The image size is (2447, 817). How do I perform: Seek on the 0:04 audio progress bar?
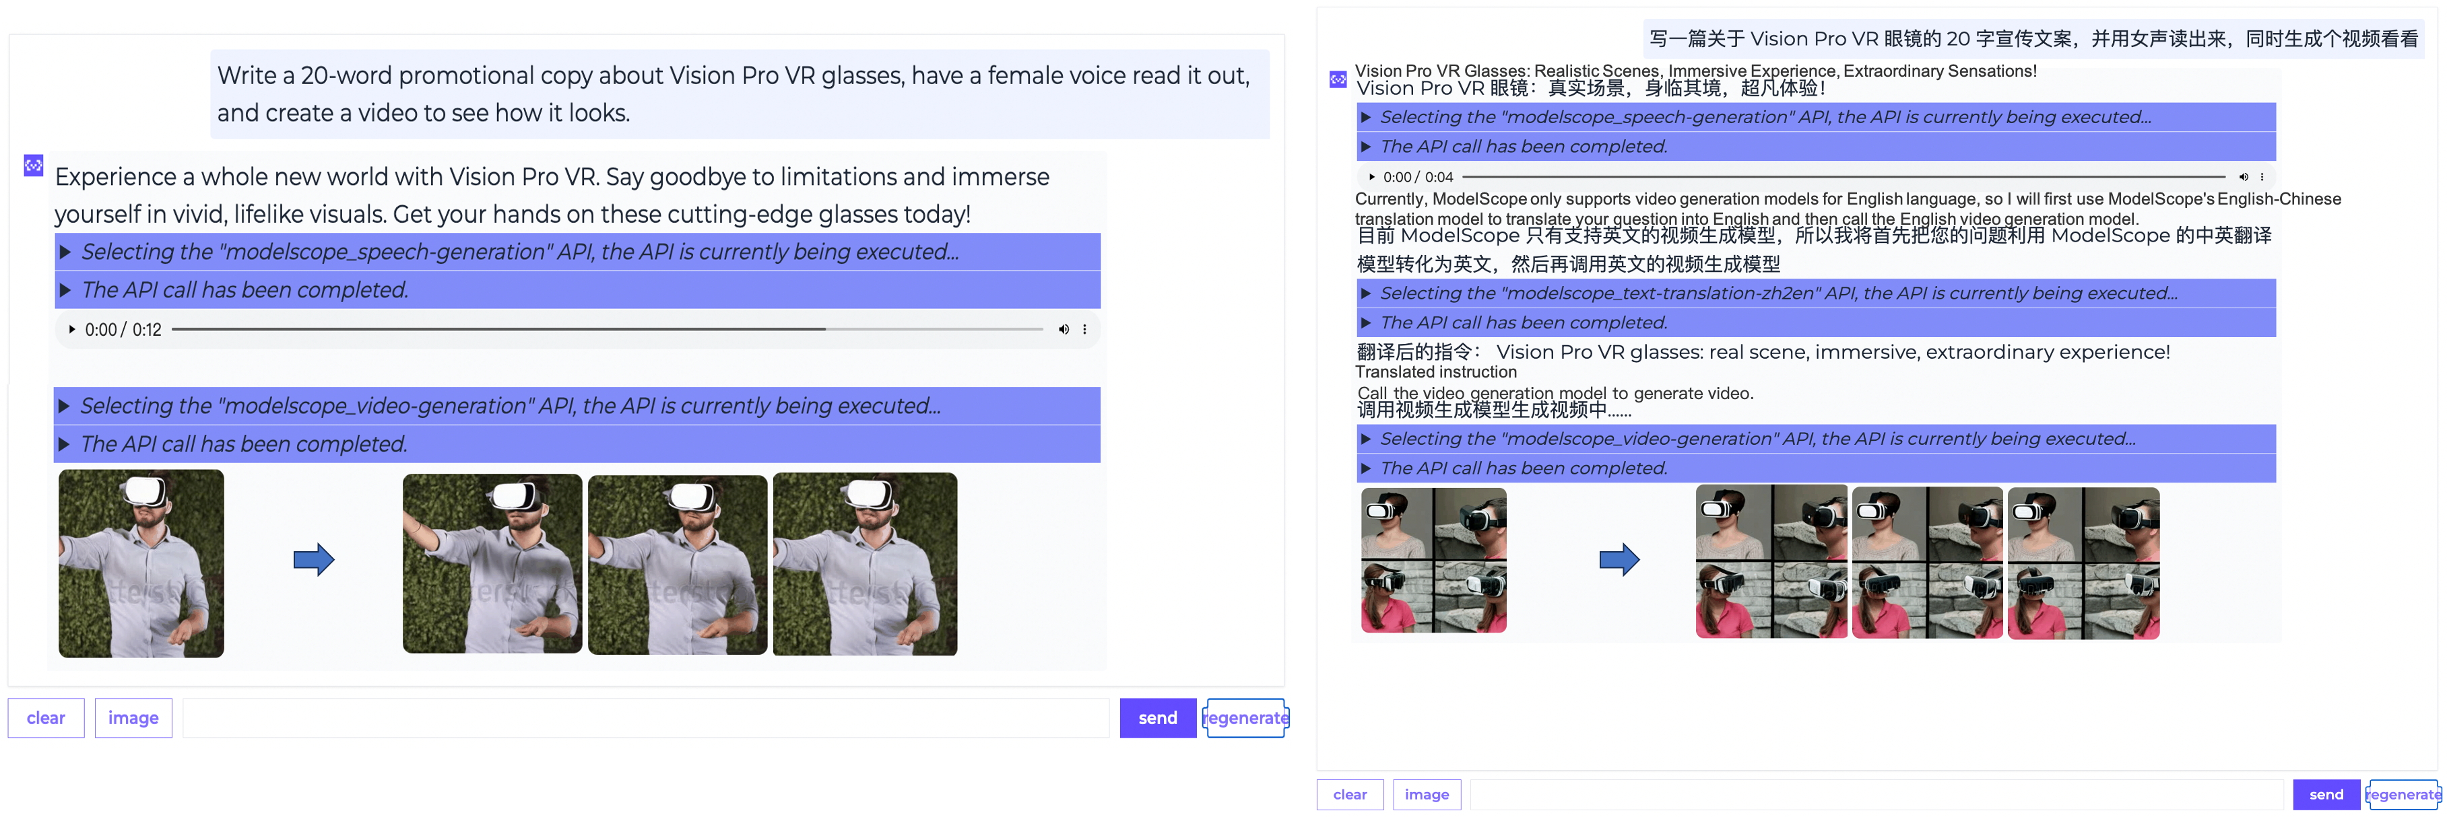pyautogui.click(x=1844, y=176)
